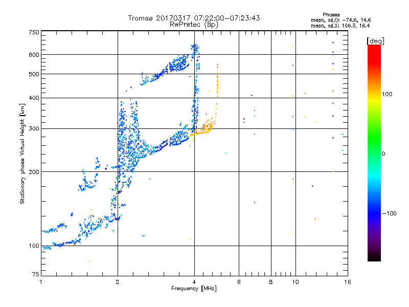This screenshot has height=307, width=409.
Task: Click the colorbar tick label '-100'
Action: 389,213
